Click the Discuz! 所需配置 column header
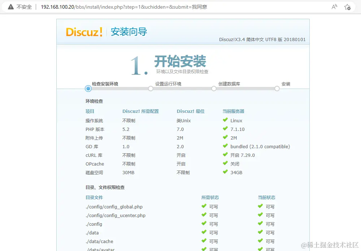The width and height of the screenshot is (361, 251). pos(141,111)
